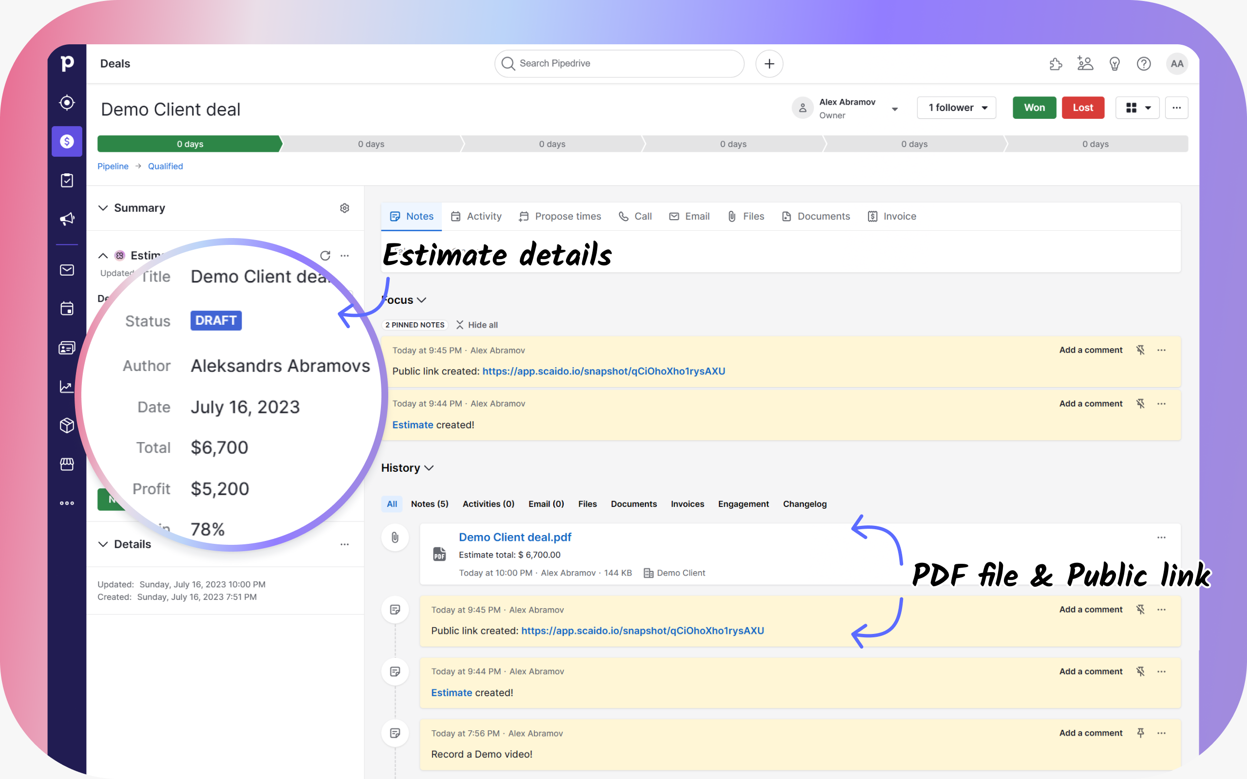Screen dimensions: 1247x779
Task: Add a comment on Record a Demo video note
Action: click(x=1090, y=733)
